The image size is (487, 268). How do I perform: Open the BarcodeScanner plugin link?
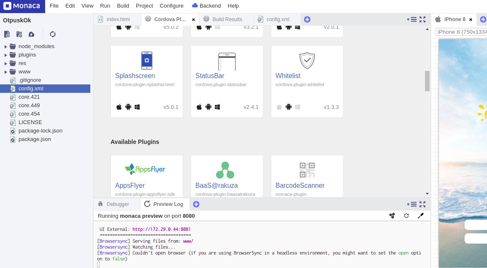click(x=300, y=185)
